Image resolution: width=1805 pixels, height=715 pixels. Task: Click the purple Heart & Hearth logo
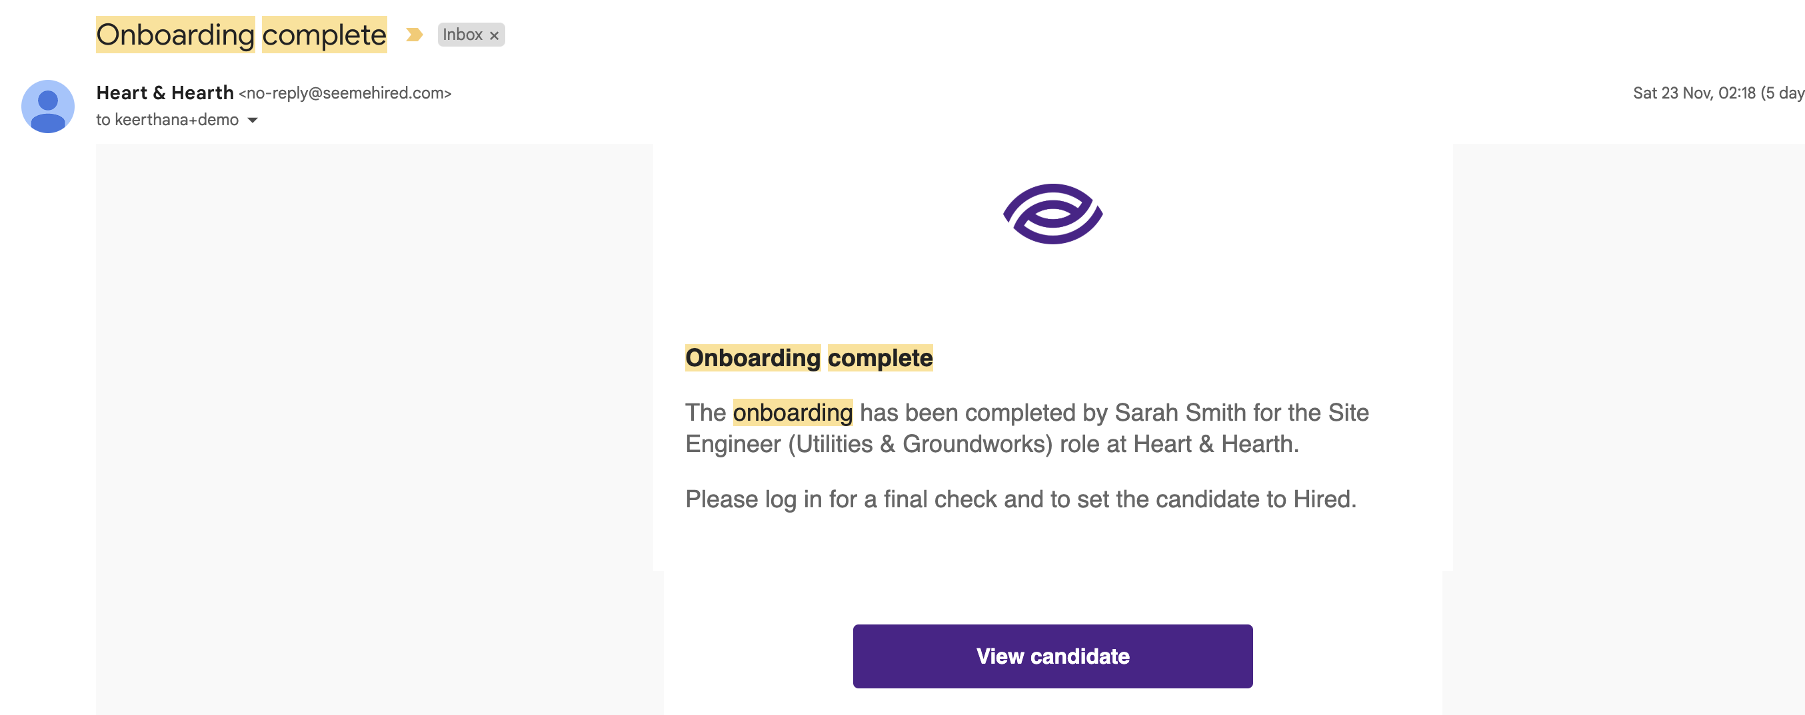coord(1052,214)
